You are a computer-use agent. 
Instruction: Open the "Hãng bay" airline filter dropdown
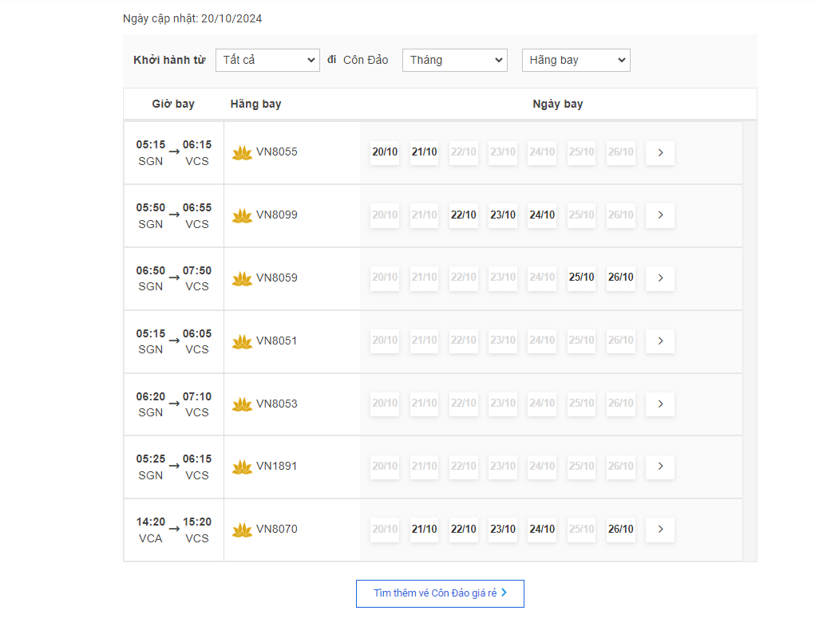click(x=576, y=61)
